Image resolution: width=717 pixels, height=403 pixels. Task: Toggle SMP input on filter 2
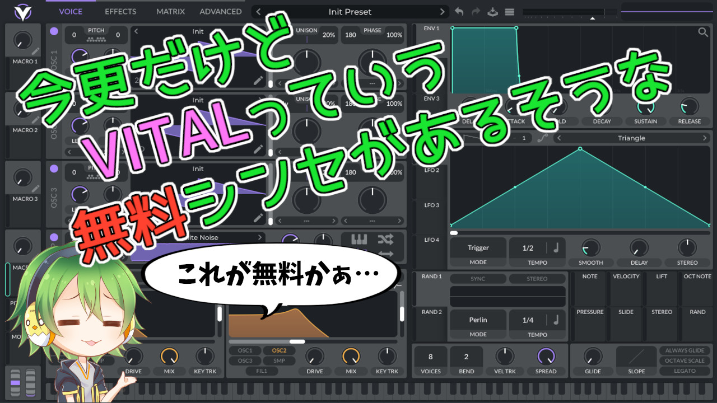(279, 360)
